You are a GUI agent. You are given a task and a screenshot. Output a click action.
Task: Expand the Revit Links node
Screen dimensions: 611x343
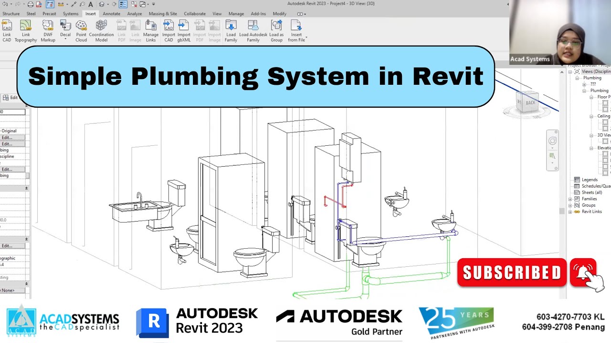click(570, 212)
